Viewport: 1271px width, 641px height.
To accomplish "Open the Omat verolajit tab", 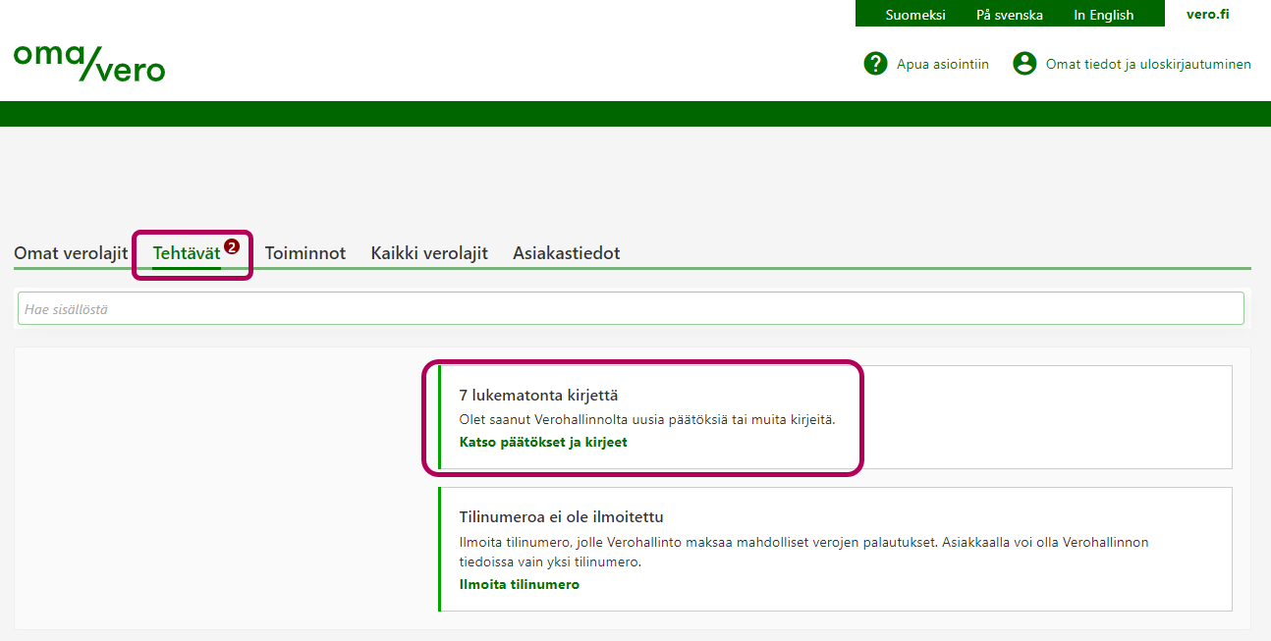I will tap(70, 252).
